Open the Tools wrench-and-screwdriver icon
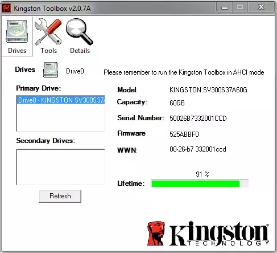 [x=48, y=32]
